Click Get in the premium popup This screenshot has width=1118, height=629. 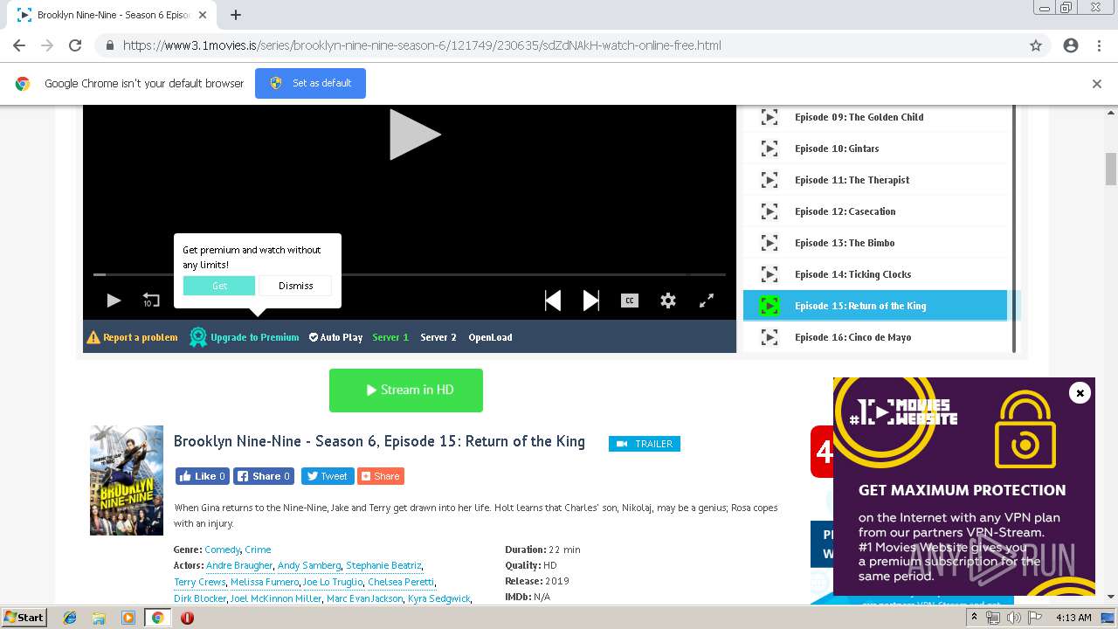(219, 286)
